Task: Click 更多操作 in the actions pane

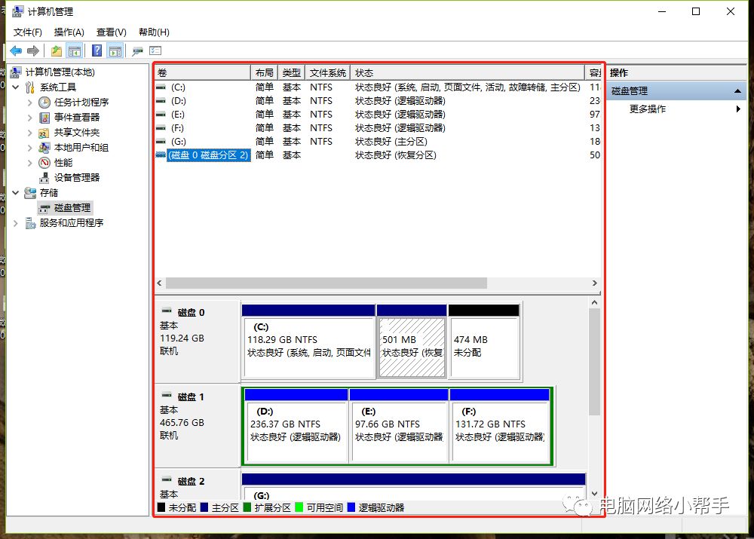Action: click(647, 109)
